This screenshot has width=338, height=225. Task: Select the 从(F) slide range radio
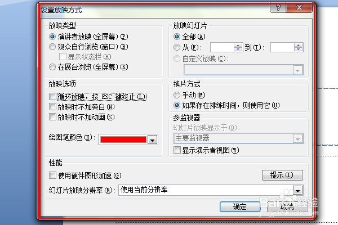tap(177, 47)
